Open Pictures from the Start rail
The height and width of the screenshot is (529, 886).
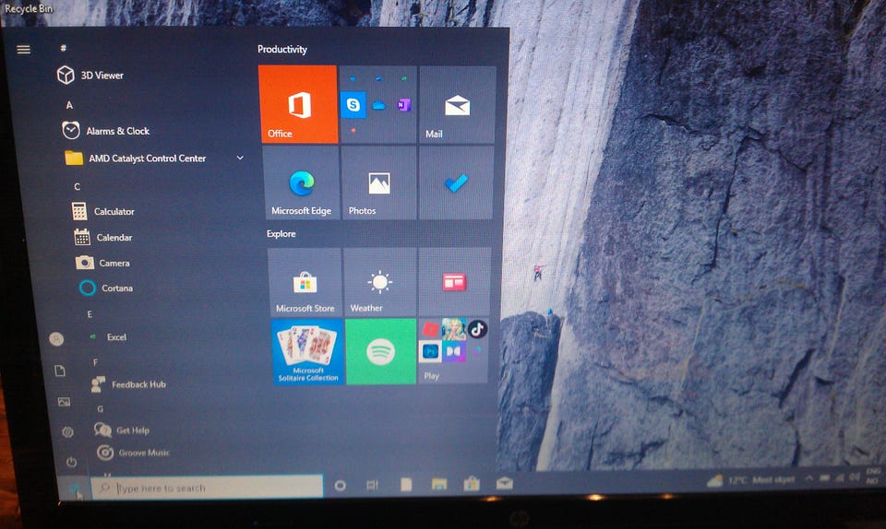[x=64, y=402]
